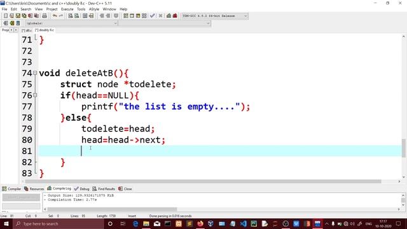Click the Open file toolbar icon
Image resolution: width=407 pixels, height=229 pixels.
click(x=11, y=16)
